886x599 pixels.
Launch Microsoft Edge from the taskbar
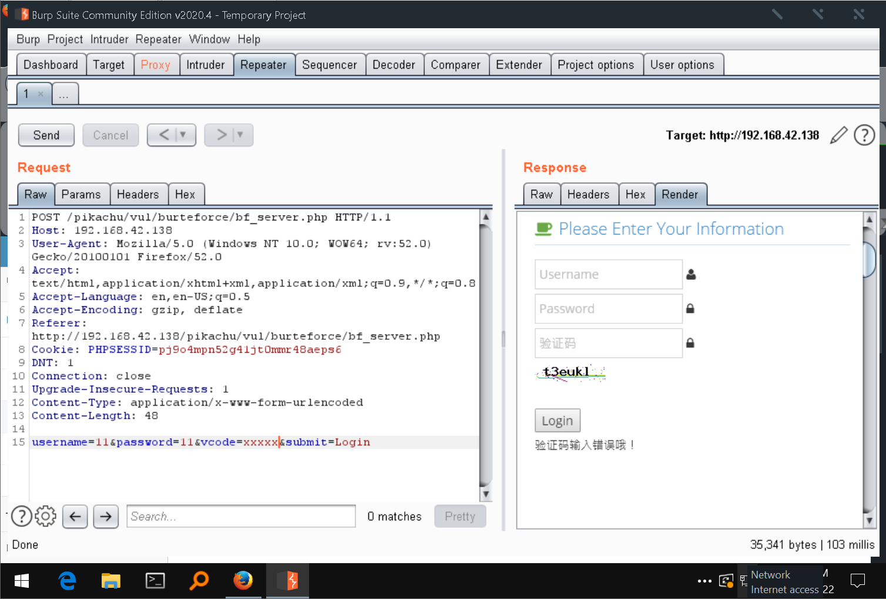[68, 581]
